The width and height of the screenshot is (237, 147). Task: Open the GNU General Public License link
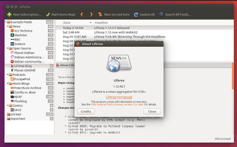point(117,104)
